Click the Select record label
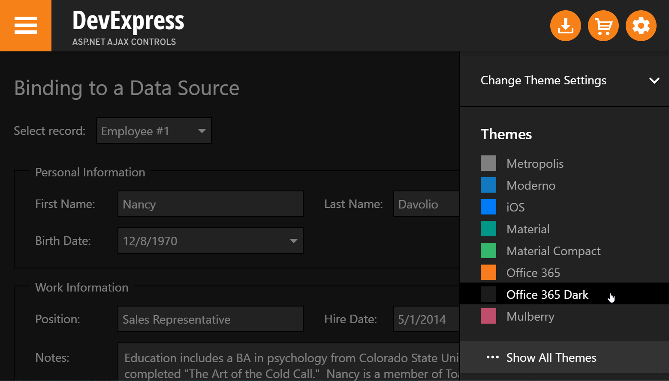This screenshot has width=669, height=381. point(50,131)
